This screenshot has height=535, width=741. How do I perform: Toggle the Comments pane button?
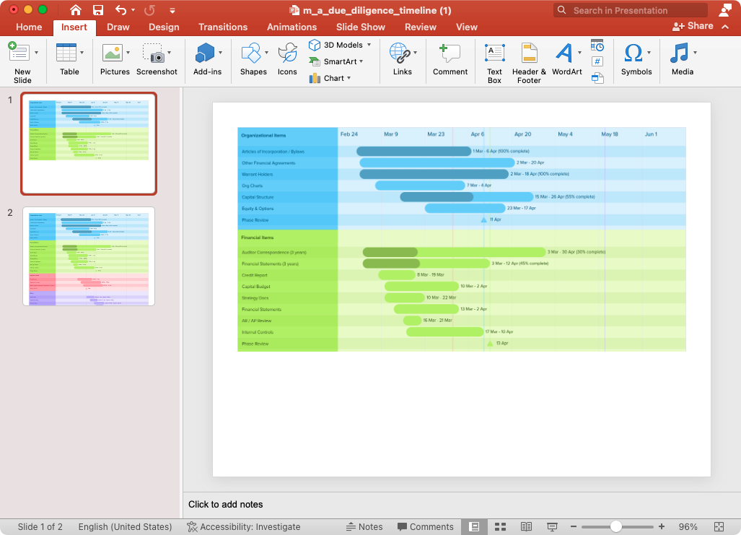pyautogui.click(x=425, y=526)
